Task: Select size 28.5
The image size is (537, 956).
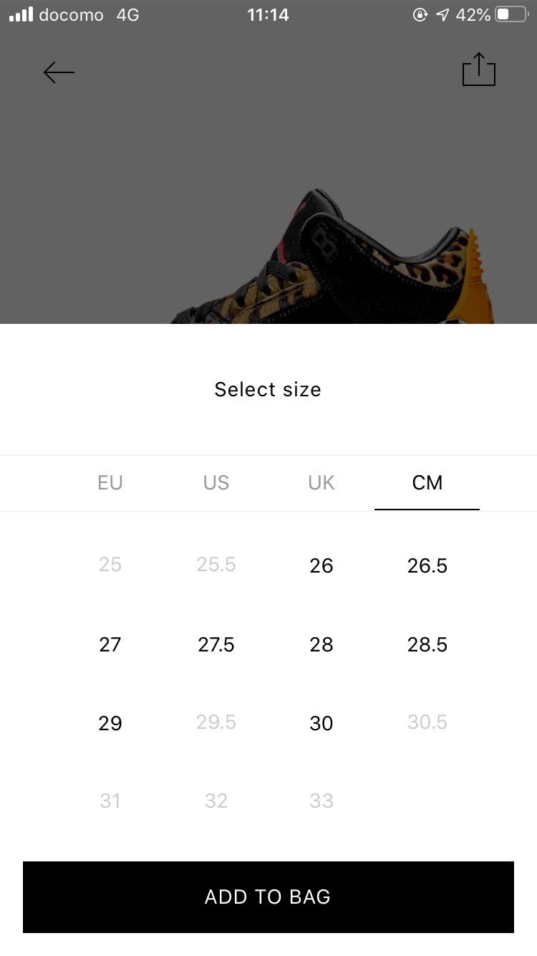Action: [x=427, y=644]
